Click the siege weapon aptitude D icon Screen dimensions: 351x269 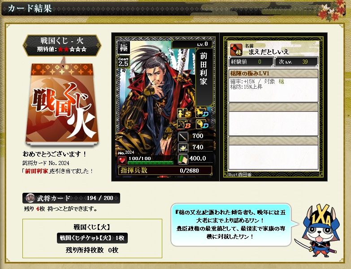[202, 124]
